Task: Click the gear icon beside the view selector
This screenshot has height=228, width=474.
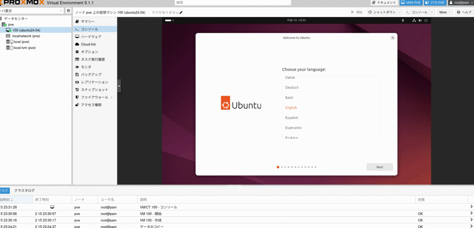Action: tap(69, 11)
